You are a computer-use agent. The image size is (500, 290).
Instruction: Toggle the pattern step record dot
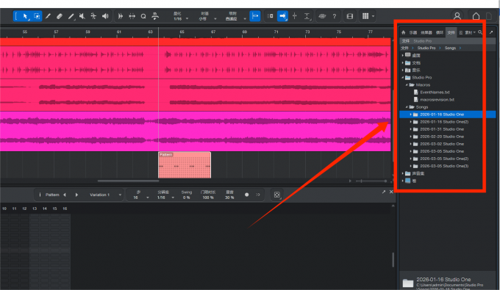tap(246, 195)
